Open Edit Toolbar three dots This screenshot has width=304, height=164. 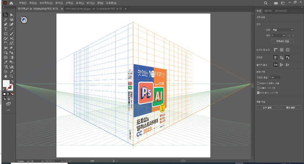click(8, 110)
